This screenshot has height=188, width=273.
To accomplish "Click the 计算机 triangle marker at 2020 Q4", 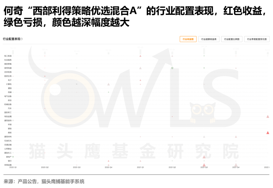I will [108, 84].
